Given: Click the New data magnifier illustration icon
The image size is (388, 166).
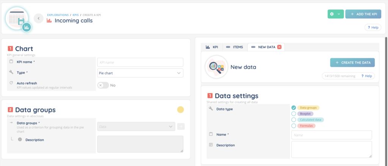Looking at the screenshot, I should click(x=216, y=67).
